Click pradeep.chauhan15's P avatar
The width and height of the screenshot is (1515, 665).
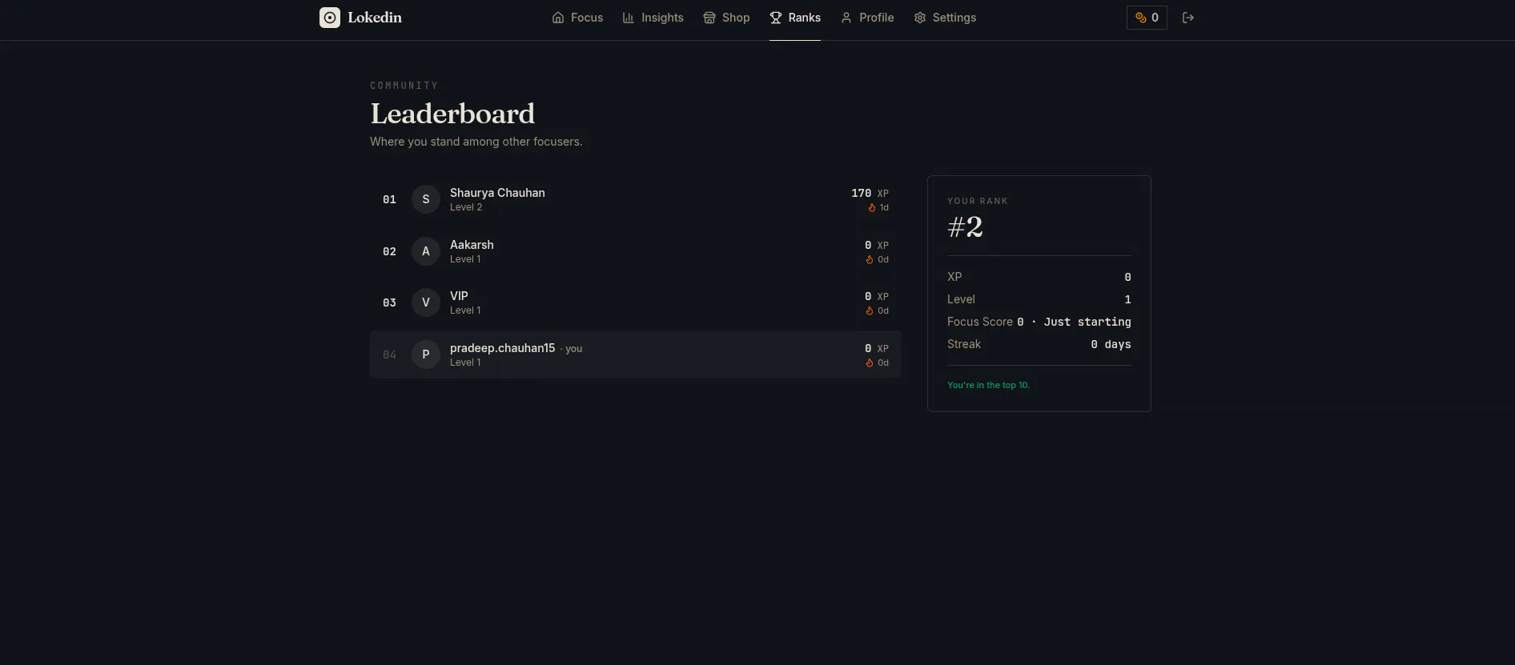pos(426,355)
